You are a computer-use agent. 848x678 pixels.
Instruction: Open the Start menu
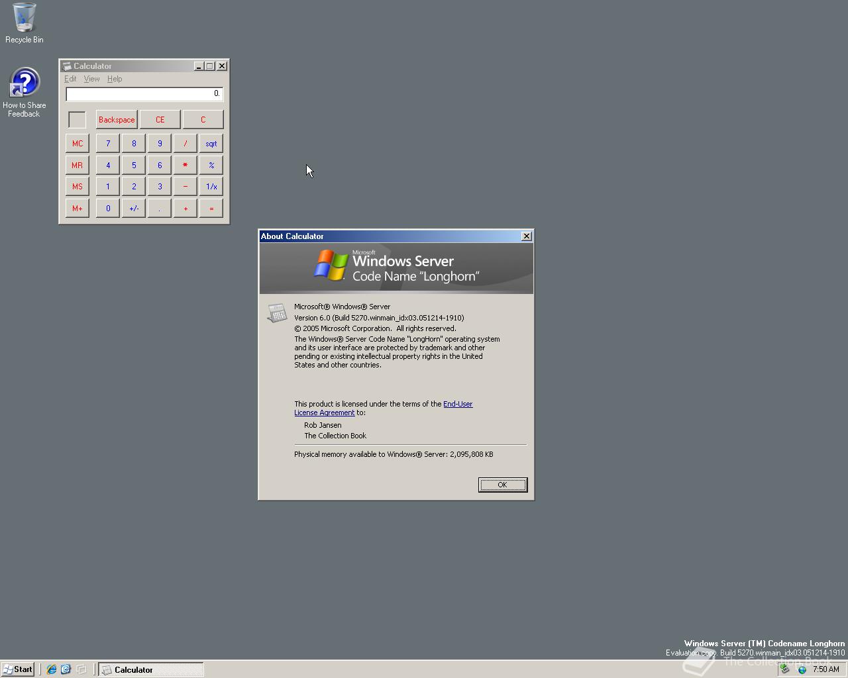click(18, 669)
